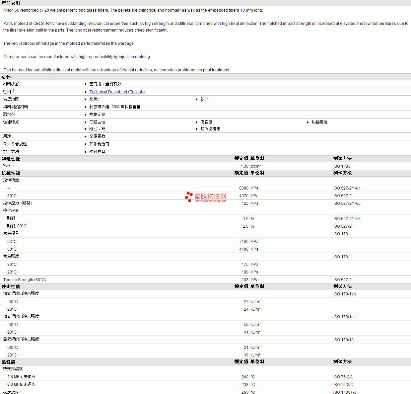This screenshot has height=394, width=411.
Task: Click the 产品说明 section header
Action: [11, 3]
